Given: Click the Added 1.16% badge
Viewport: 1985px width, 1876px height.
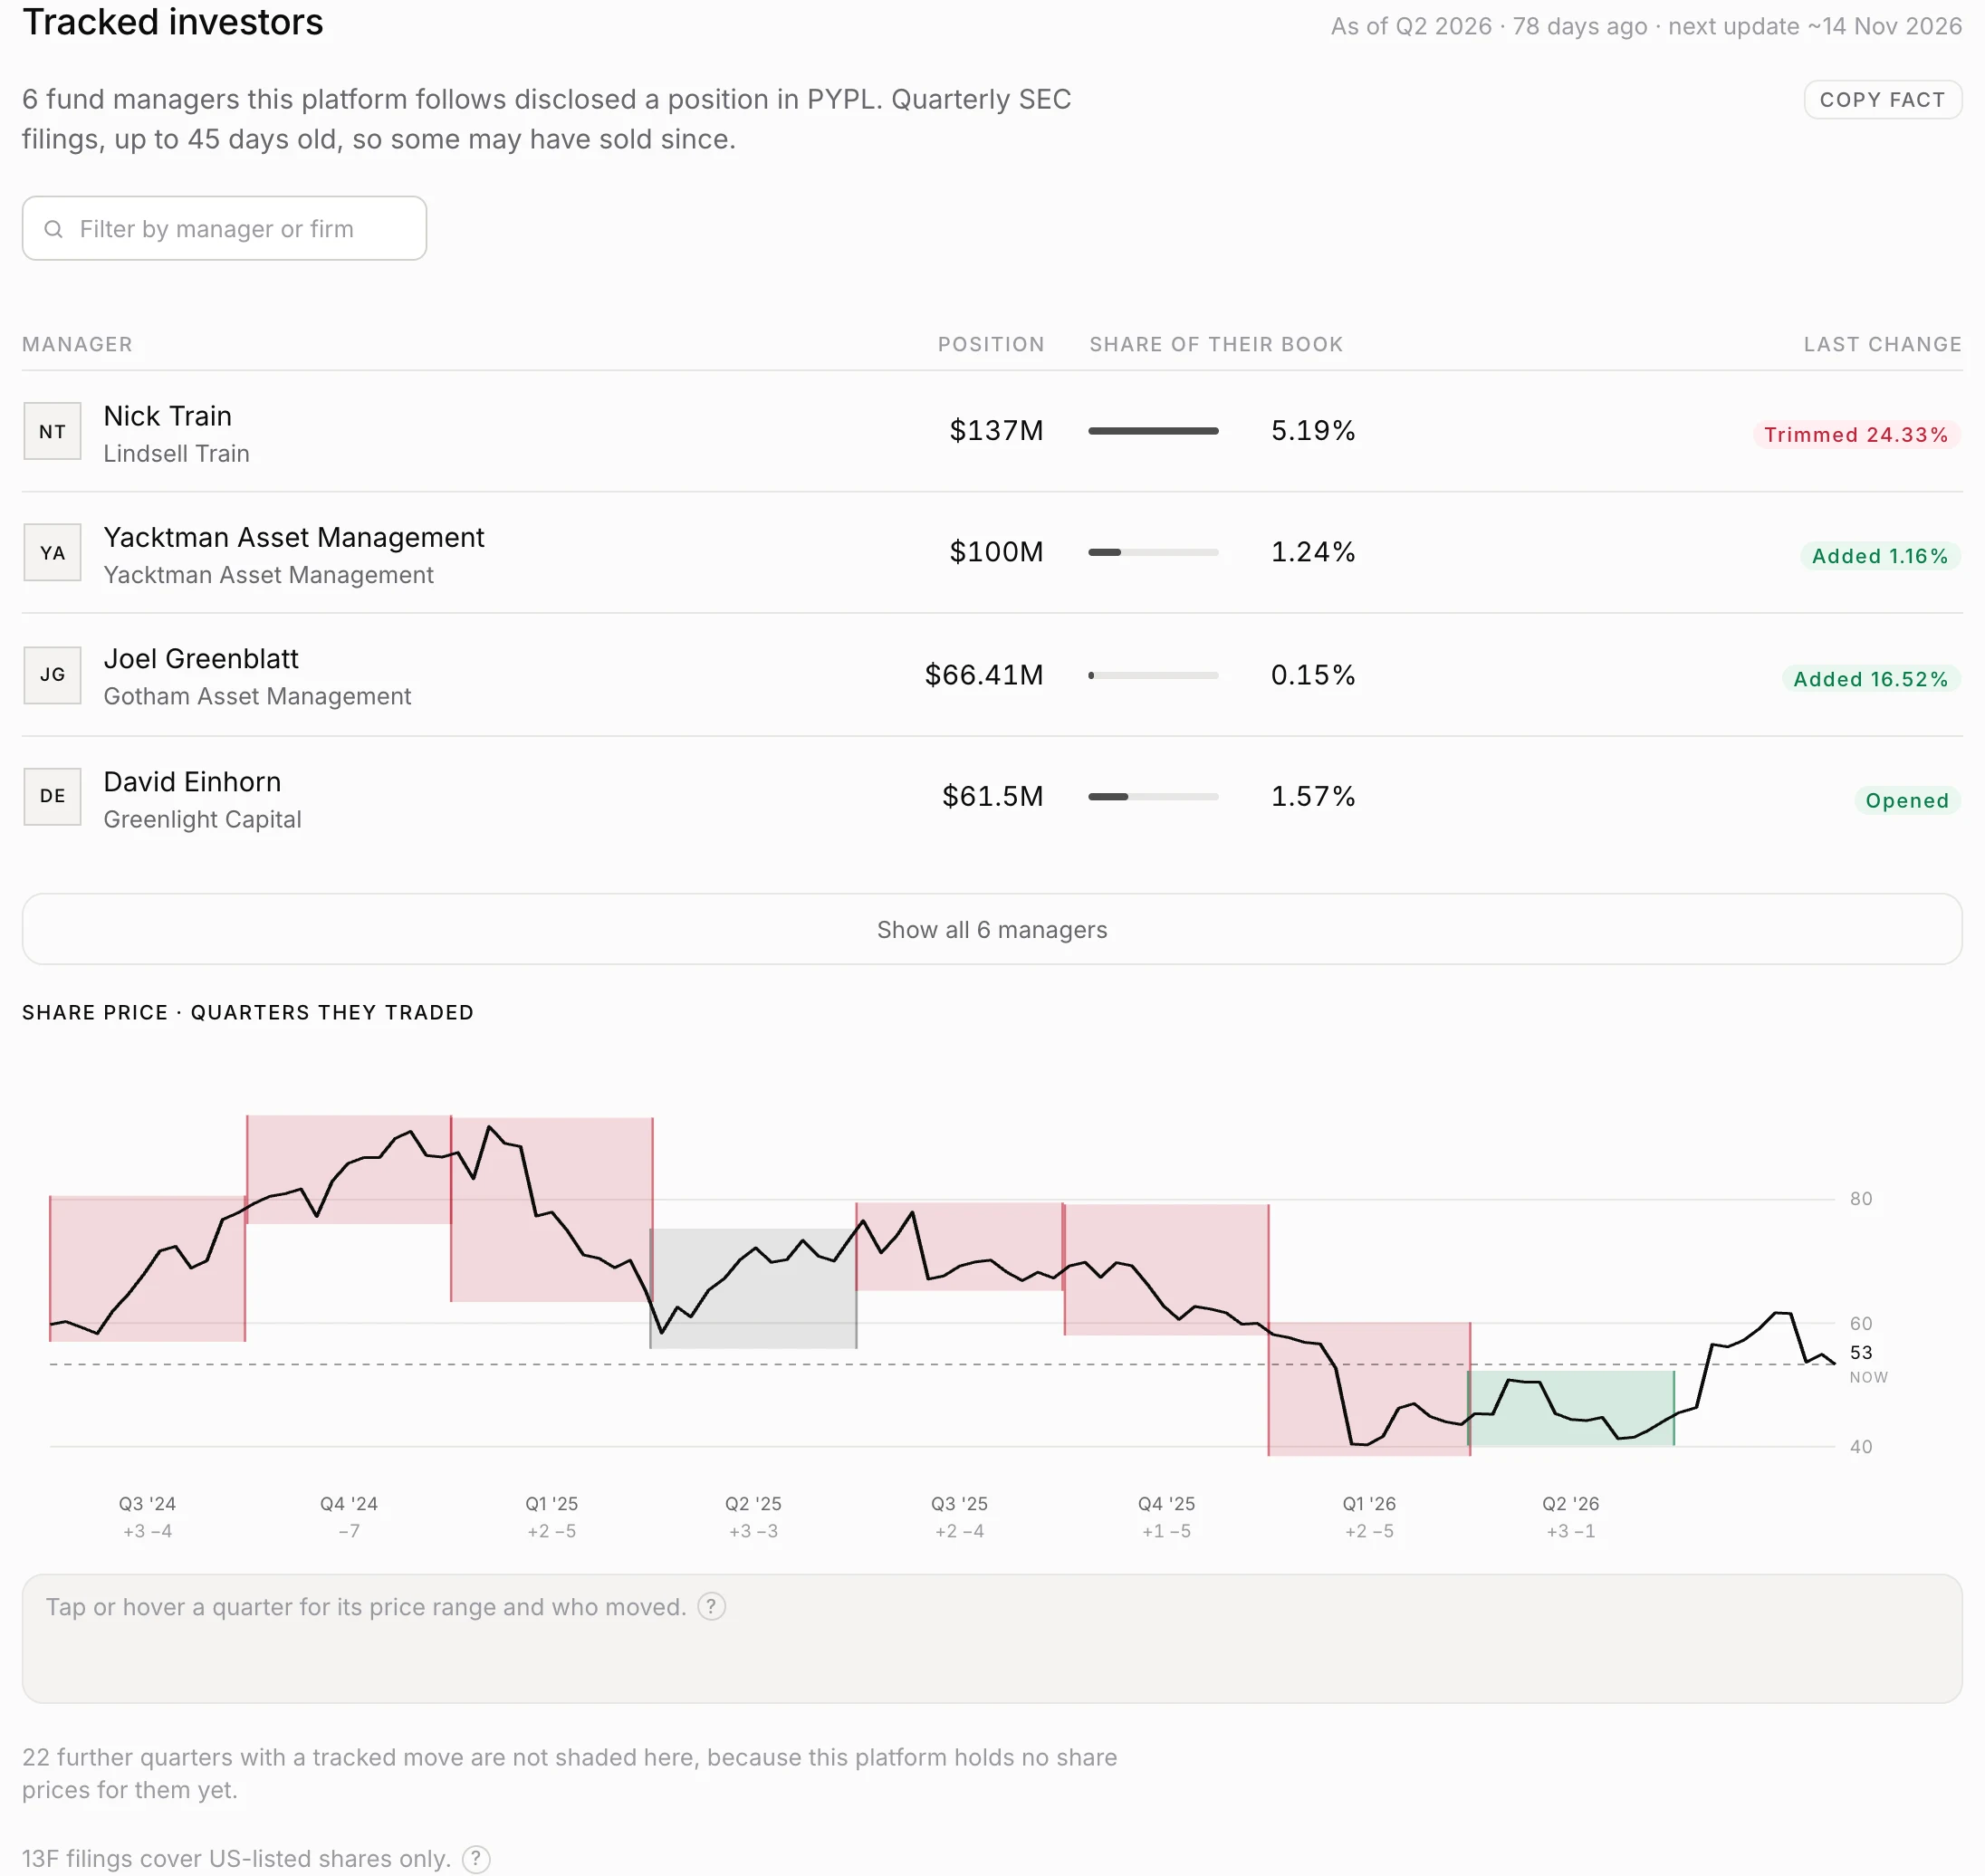Looking at the screenshot, I should point(1880,556).
